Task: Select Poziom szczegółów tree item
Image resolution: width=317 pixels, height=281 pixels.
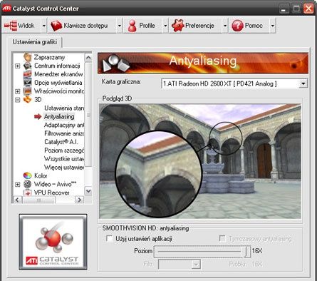Action: (64, 150)
